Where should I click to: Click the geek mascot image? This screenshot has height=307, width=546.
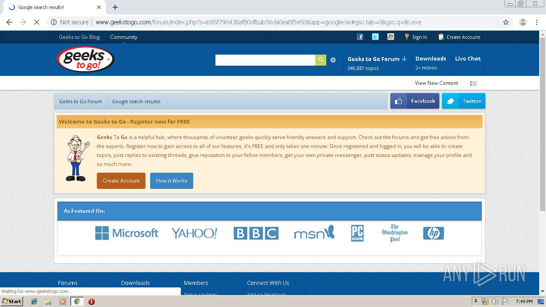[78, 159]
